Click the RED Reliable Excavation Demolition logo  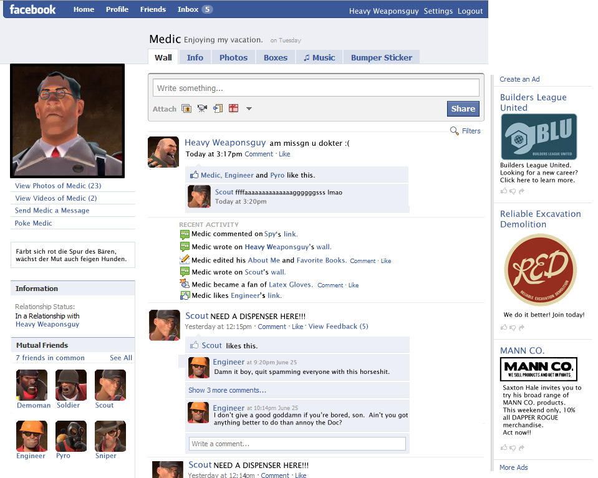[x=541, y=269]
